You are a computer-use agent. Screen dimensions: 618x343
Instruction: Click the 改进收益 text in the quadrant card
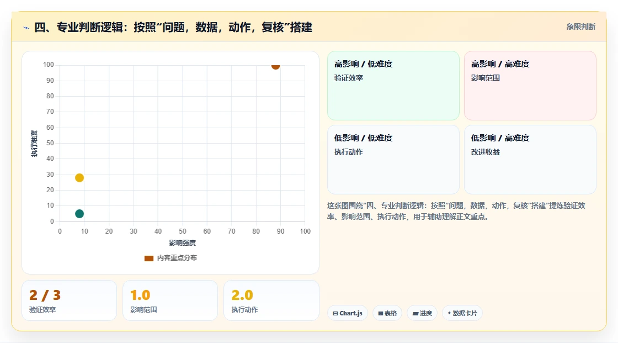point(485,152)
